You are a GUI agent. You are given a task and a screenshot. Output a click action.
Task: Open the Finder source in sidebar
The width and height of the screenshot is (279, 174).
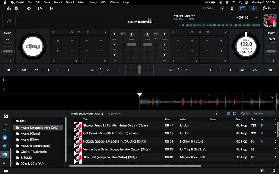(5, 154)
